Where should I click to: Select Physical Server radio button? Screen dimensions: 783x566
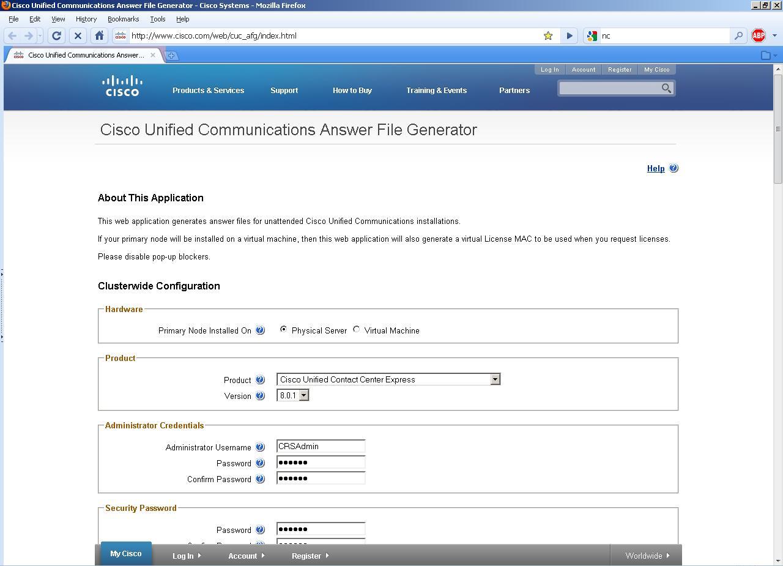click(x=283, y=329)
